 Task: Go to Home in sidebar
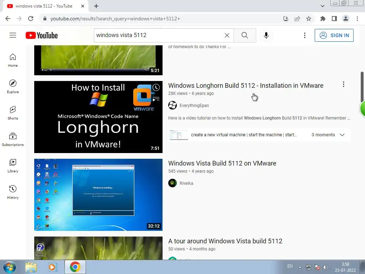(x=13, y=60)
